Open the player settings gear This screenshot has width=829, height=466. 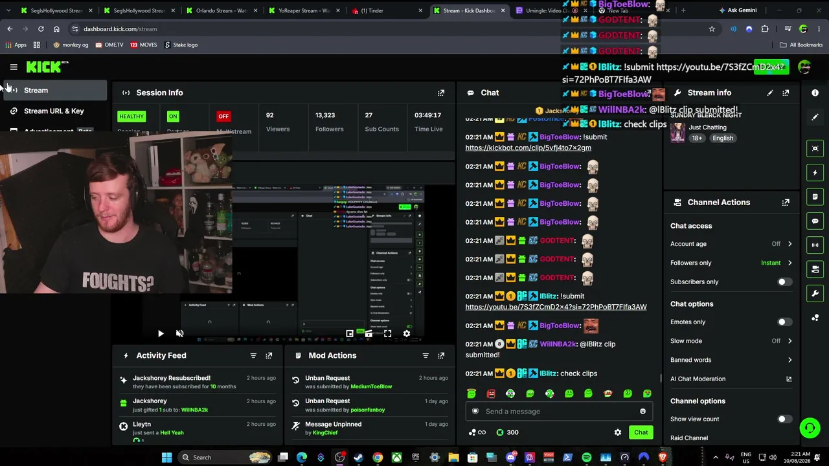[x=407, y=334]
